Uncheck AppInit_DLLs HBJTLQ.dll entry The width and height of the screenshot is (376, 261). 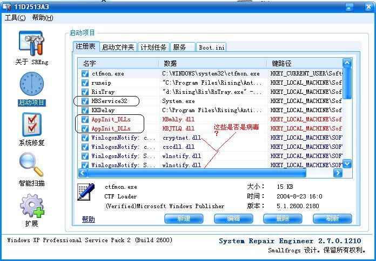coord(85,128)
